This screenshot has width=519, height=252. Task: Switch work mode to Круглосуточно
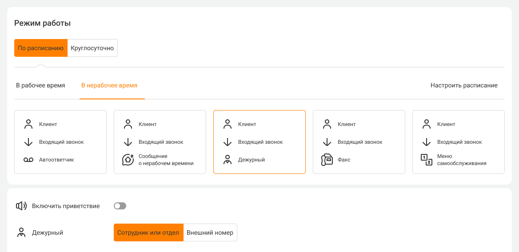92,48
